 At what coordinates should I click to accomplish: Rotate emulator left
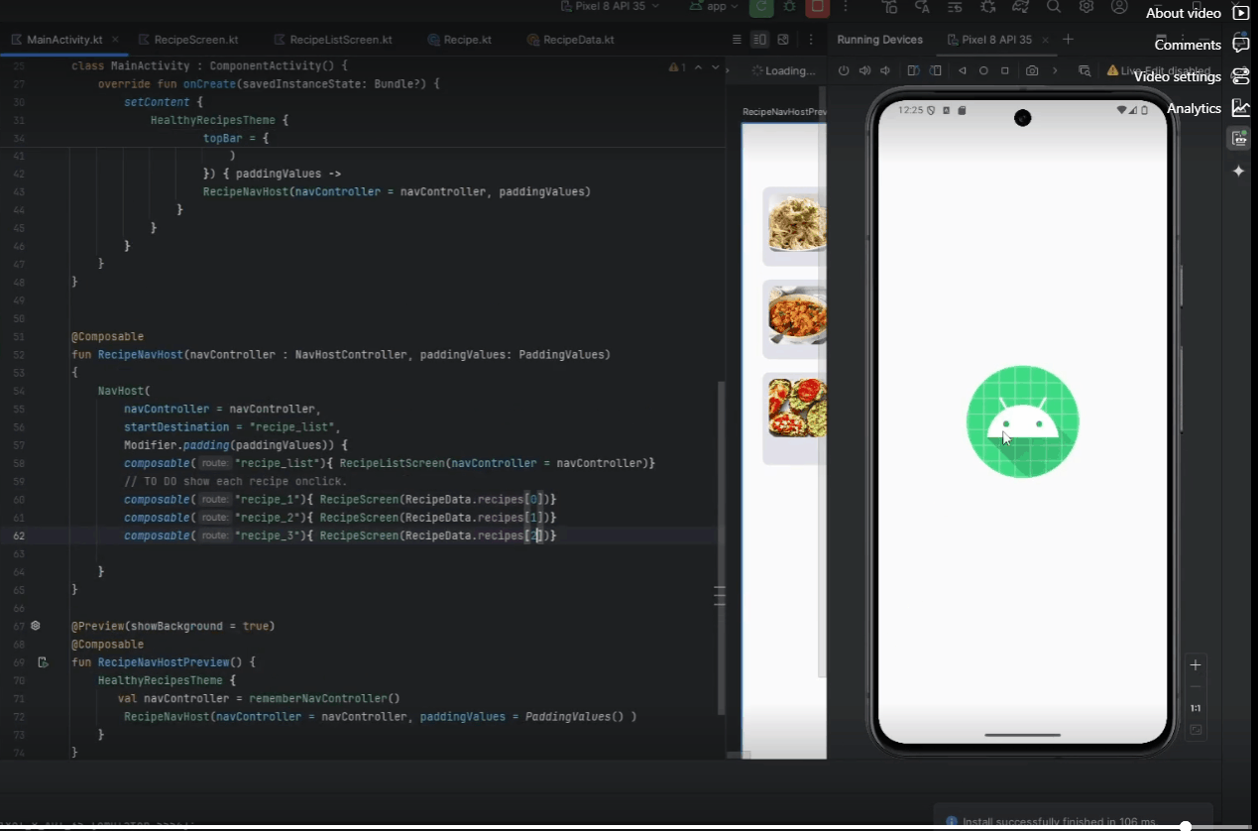(x=913, y=71)
